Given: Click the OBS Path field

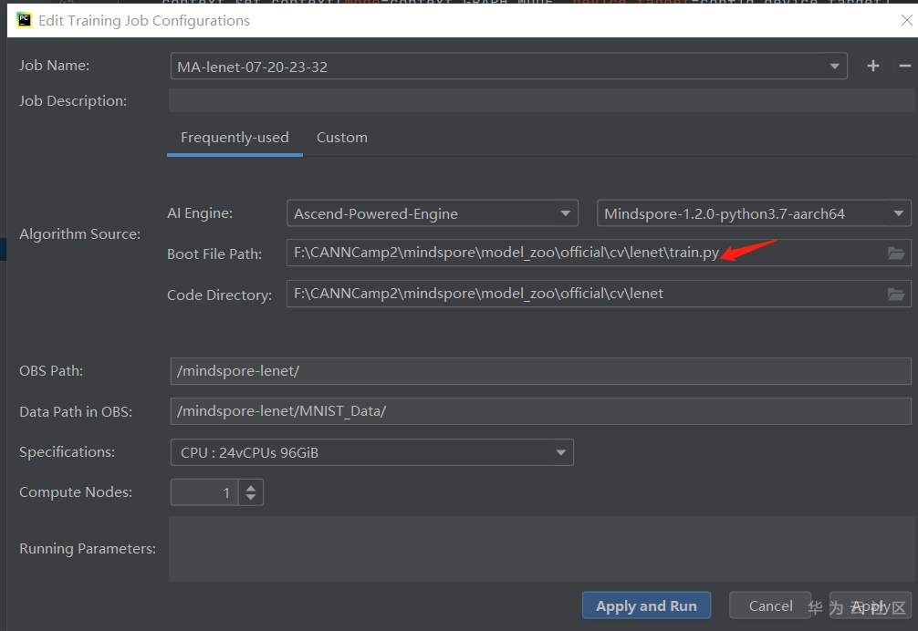Looking at the screenshot, I should click(540, 371).
